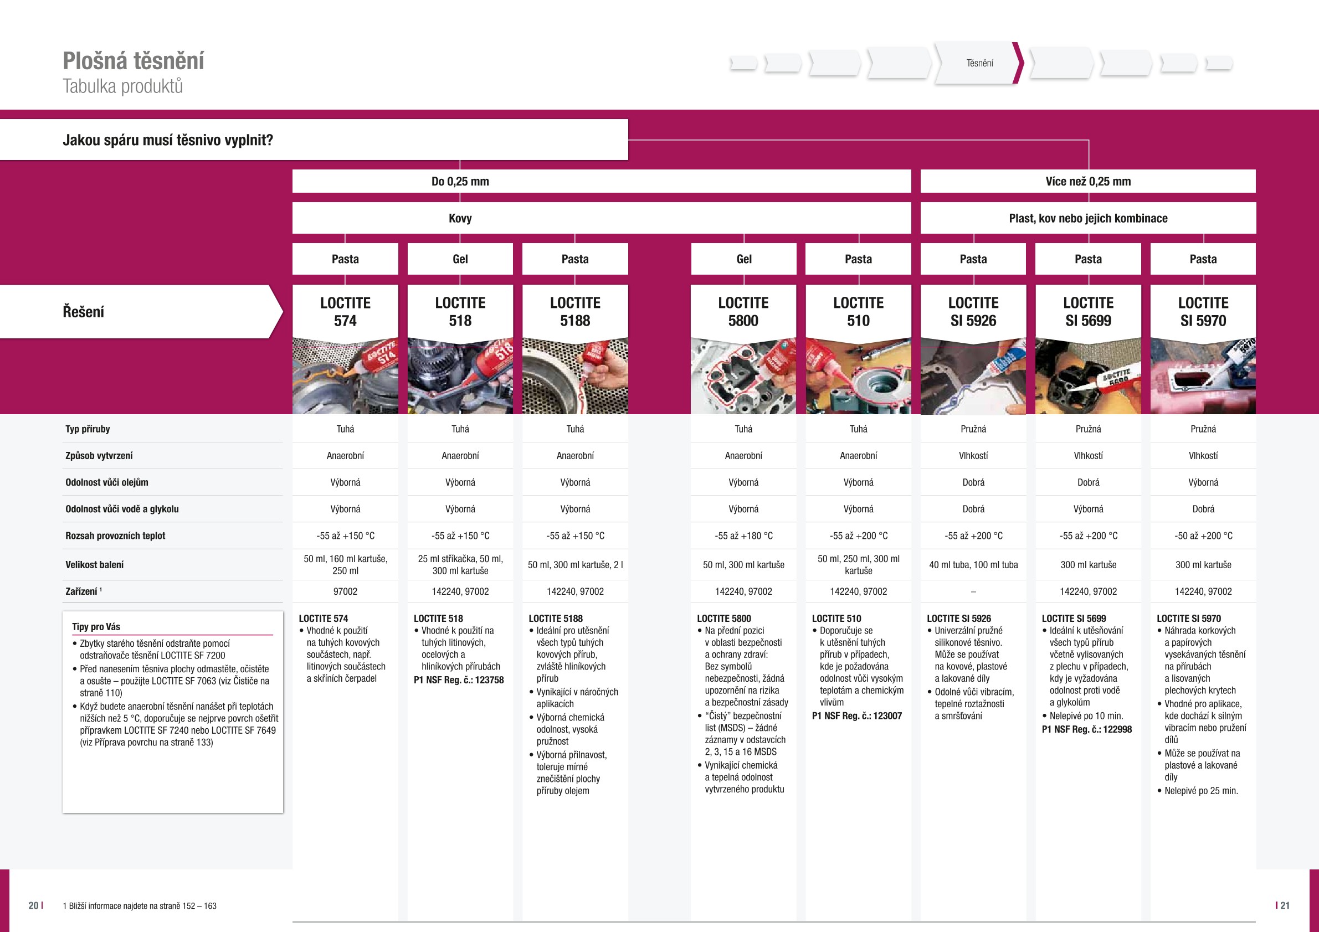Click the 'Zařízení 1' row label
1319x932 pixels.
83,591
